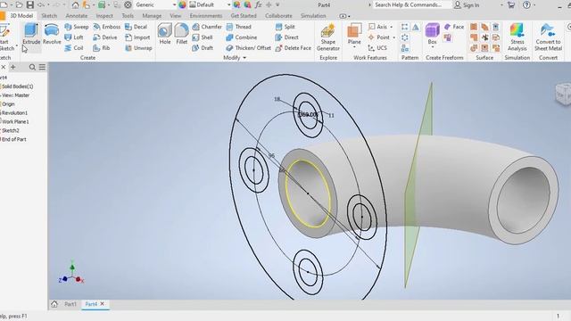This screenshot has height=321, width=571.
Task: Expand the Axis dropdown arrow
Action: (392, 28)
